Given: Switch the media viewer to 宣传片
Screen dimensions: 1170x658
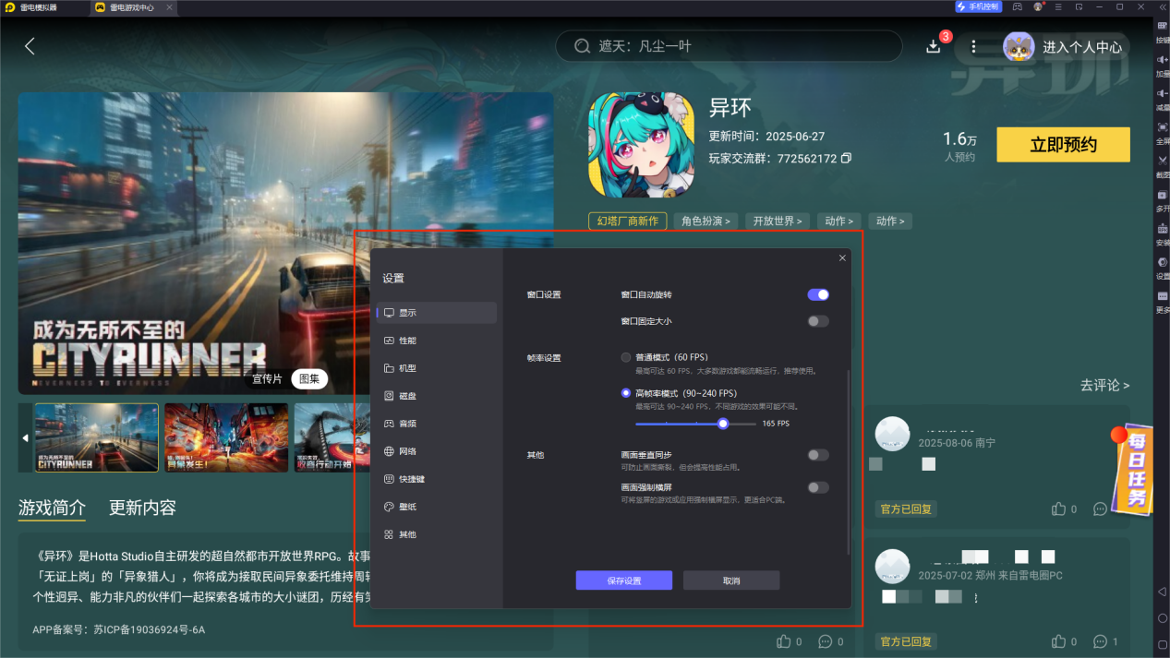Looking at the screenshot, I should [x=267, y=379].
